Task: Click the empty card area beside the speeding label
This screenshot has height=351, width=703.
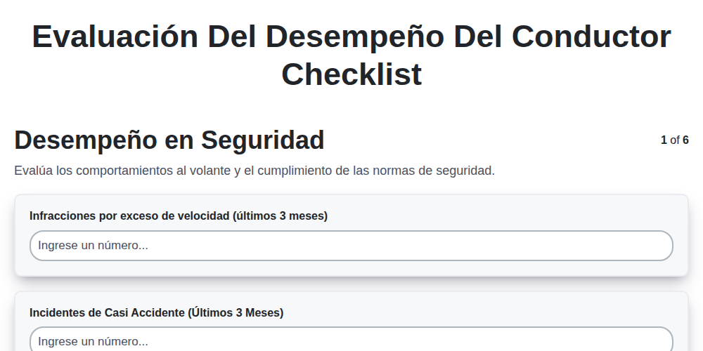Action: 500,216
